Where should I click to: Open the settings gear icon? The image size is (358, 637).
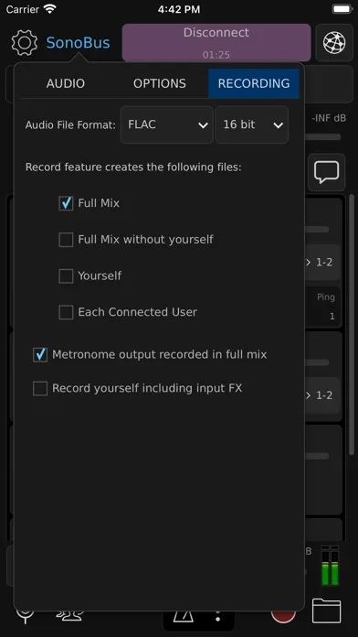25,43
